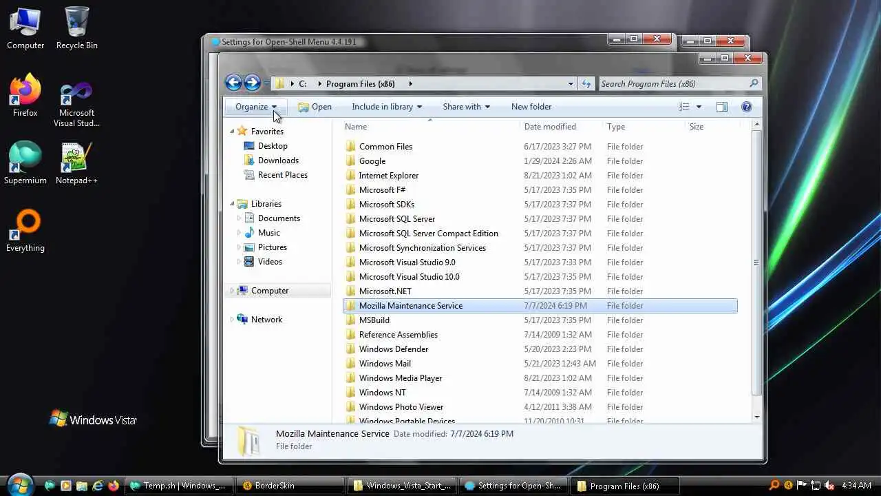Click the New folder button
Viewport: 881px width, 496px height.
[x=531, y=107]
